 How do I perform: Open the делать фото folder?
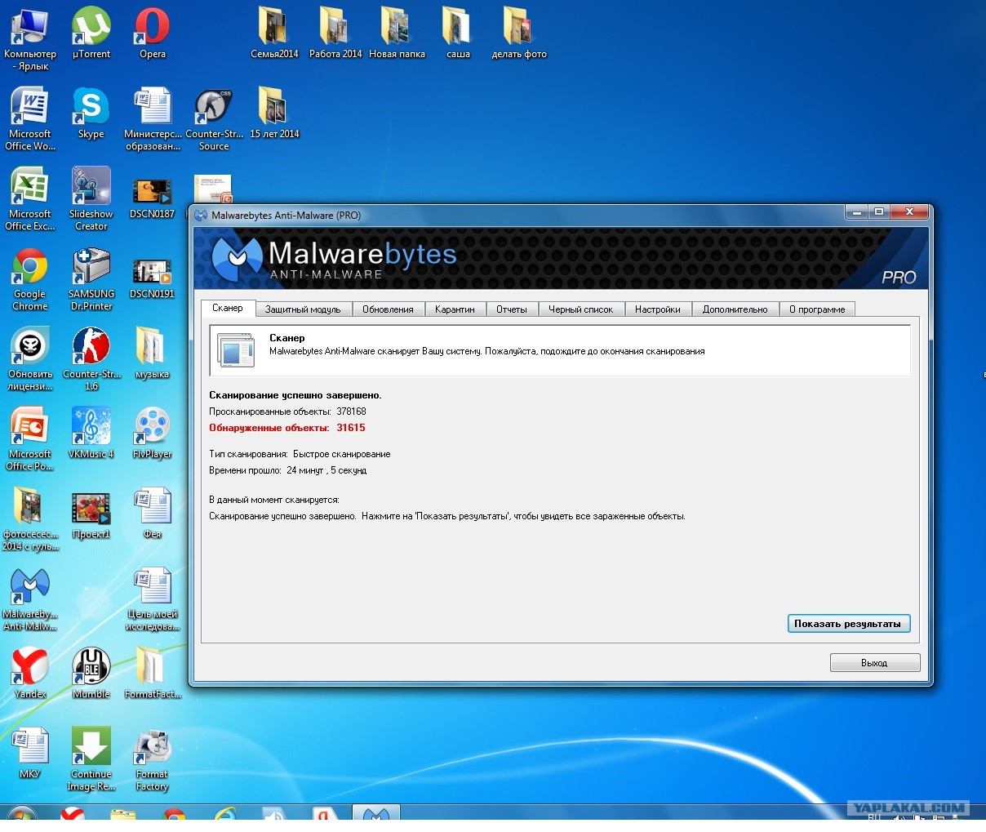[519, 33]
